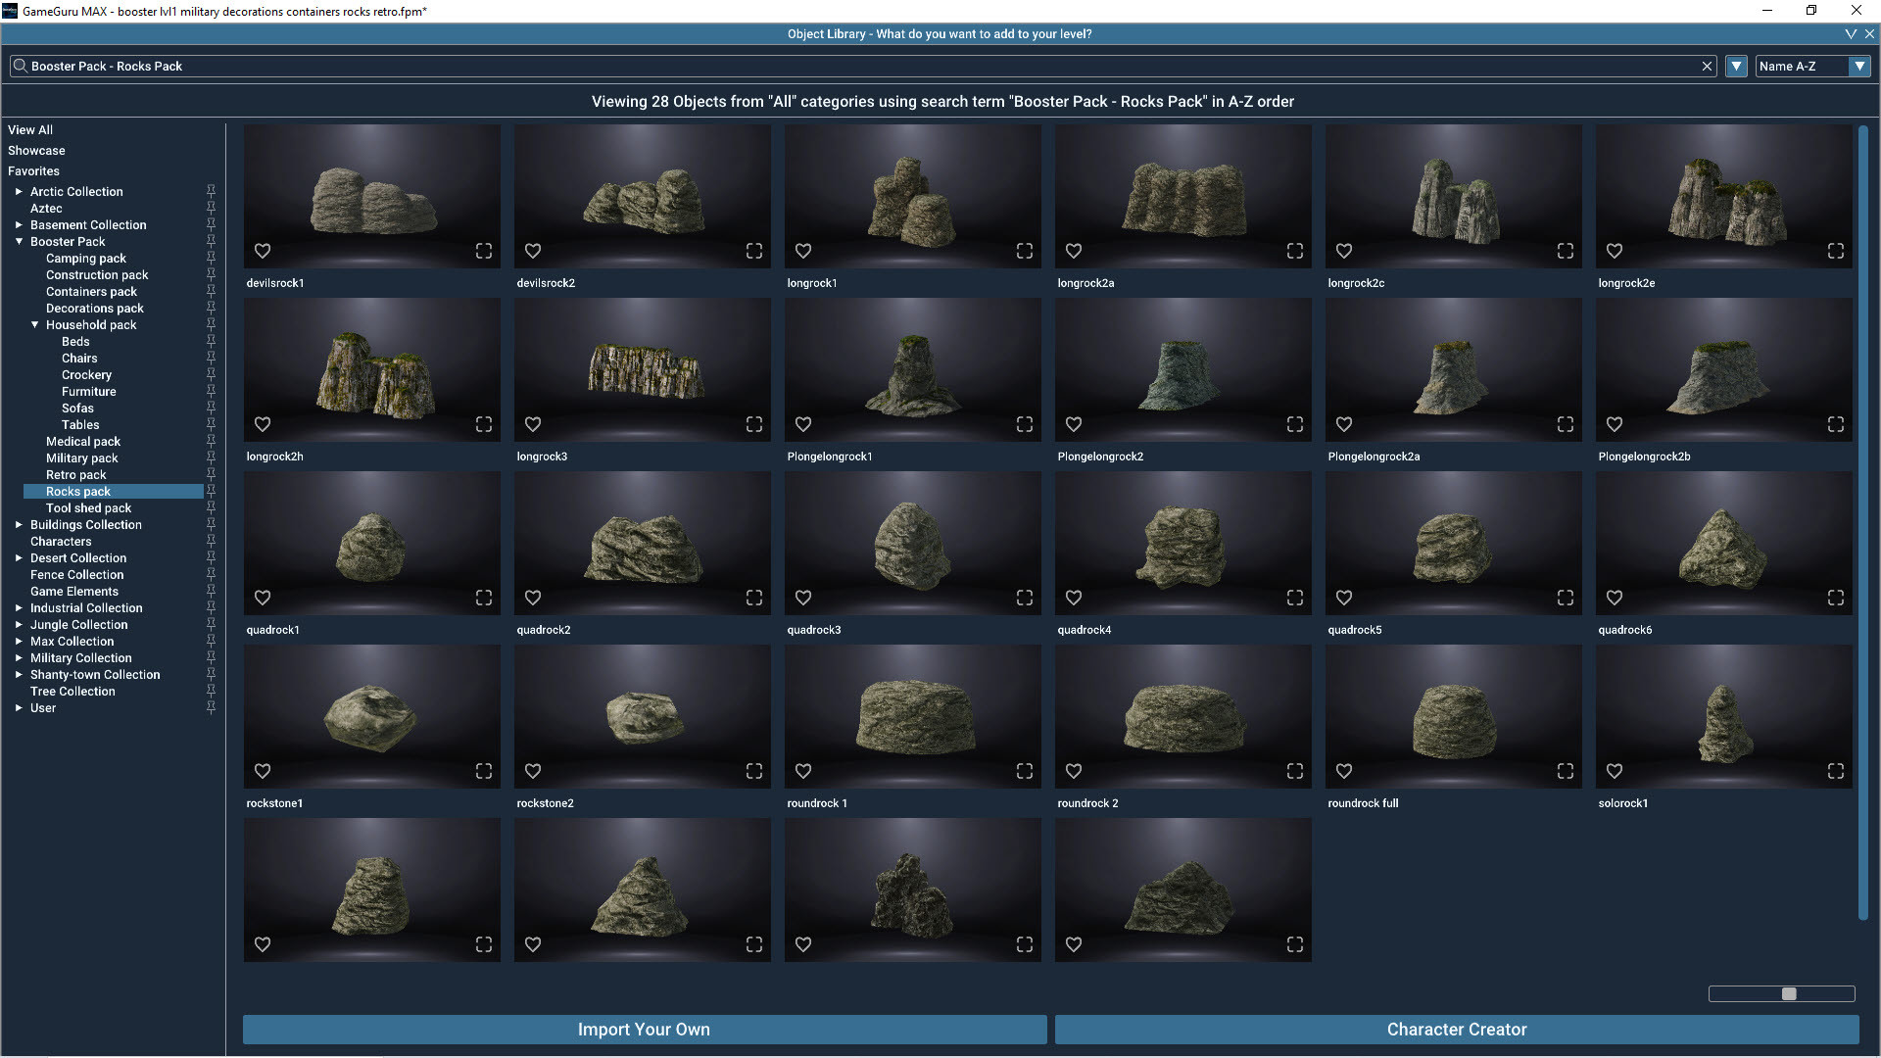Open fullscreen preview of longrock1
This screenshot has height=1058, width=1881.
point(1024,251)
